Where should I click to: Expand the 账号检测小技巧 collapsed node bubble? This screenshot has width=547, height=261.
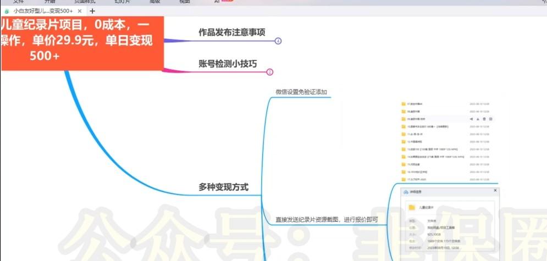pos(269,72)
